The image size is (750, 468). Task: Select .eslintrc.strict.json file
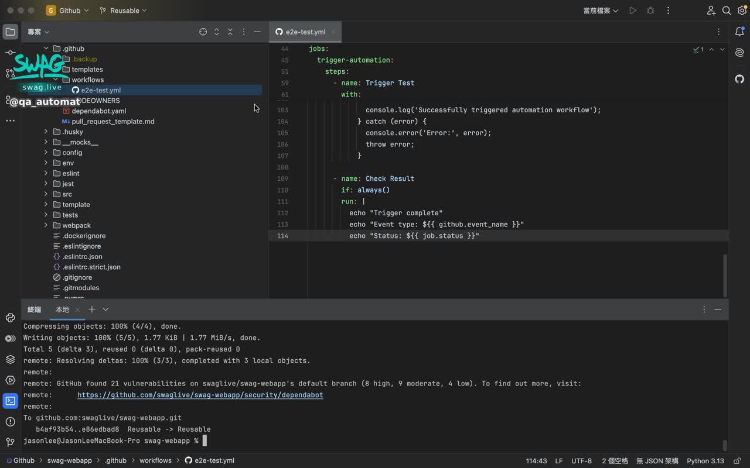[91, 267]
